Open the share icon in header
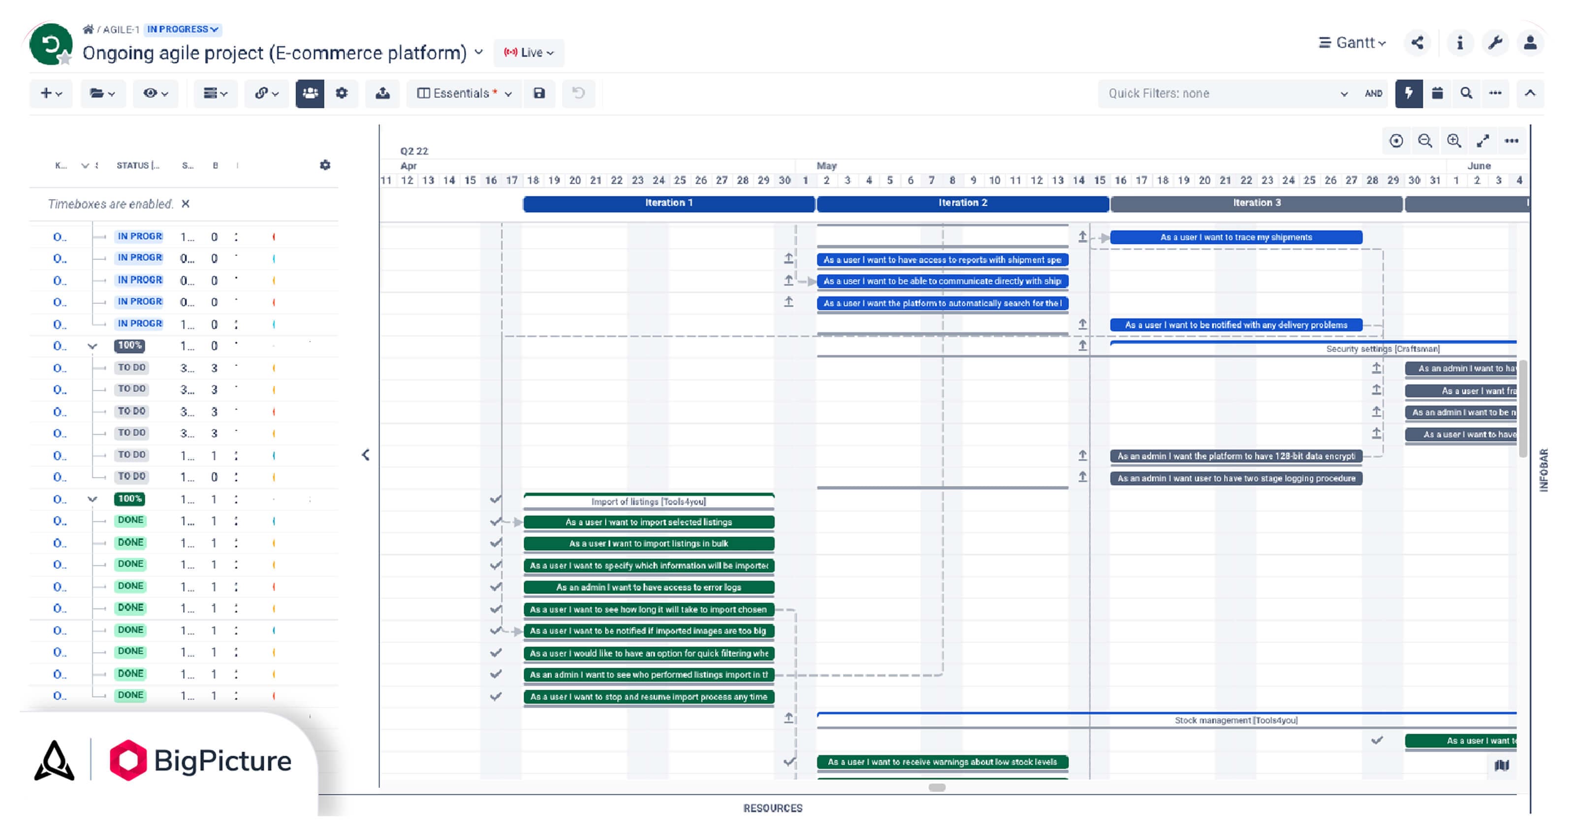Screen dimensions: 1575x836 point(1417,43)
